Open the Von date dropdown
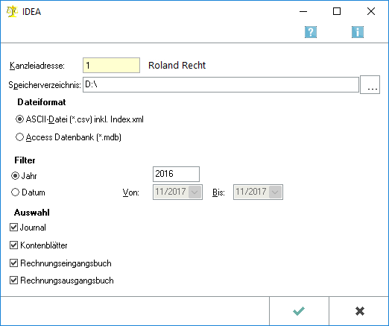389x326 pixels. pos(194,192)
